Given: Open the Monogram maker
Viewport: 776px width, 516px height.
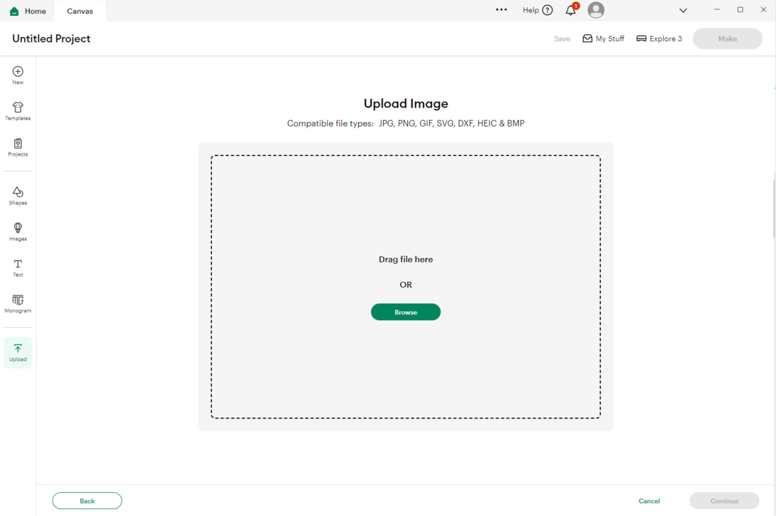Looking at the screenshot, I should pyautogui.click(x=18, y=304).
